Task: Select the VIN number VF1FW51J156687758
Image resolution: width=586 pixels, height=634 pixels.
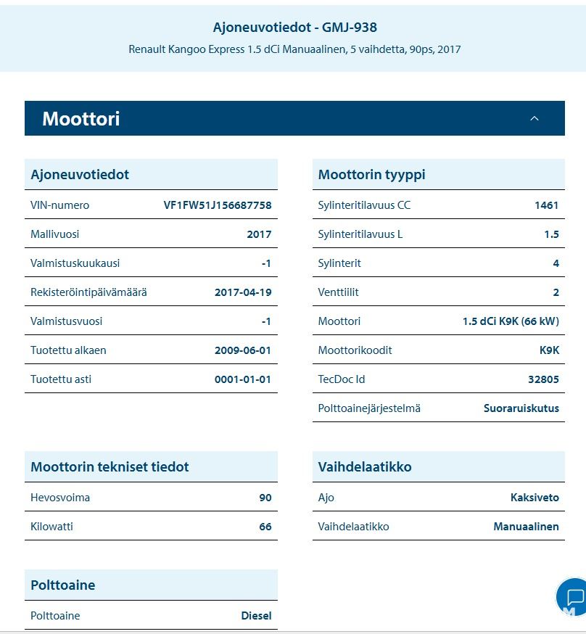Action: pyautogui.click(x=218, y=205)
